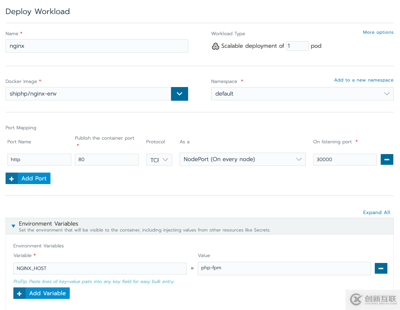Click the plus icon on Add Port
Viewport: 400px width, 310px height.
tap(12, 179)
